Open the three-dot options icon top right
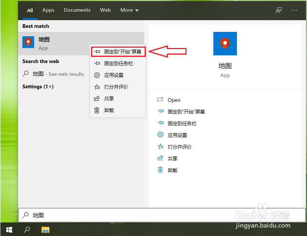 (294, 10)
